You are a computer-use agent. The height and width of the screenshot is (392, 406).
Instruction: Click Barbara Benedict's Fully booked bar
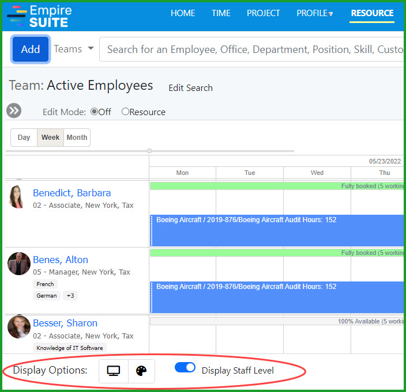[x=277, y=186]
